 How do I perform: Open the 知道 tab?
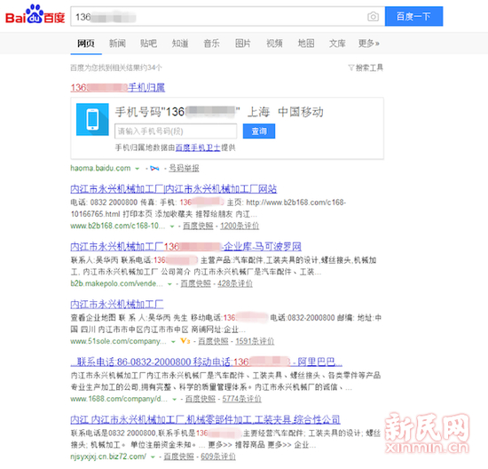(x=180, y=44)
